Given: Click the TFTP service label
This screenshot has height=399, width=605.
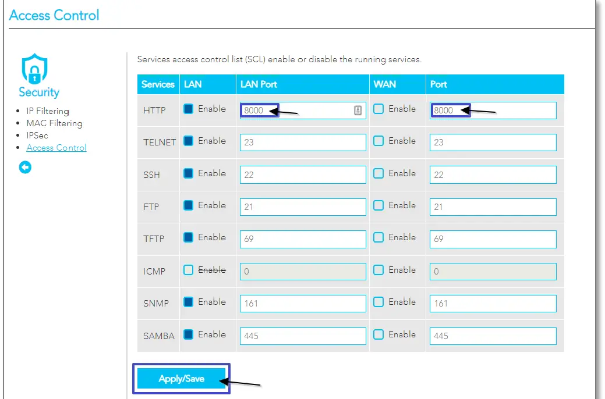Looking at the screenshot, I should 154,238.
